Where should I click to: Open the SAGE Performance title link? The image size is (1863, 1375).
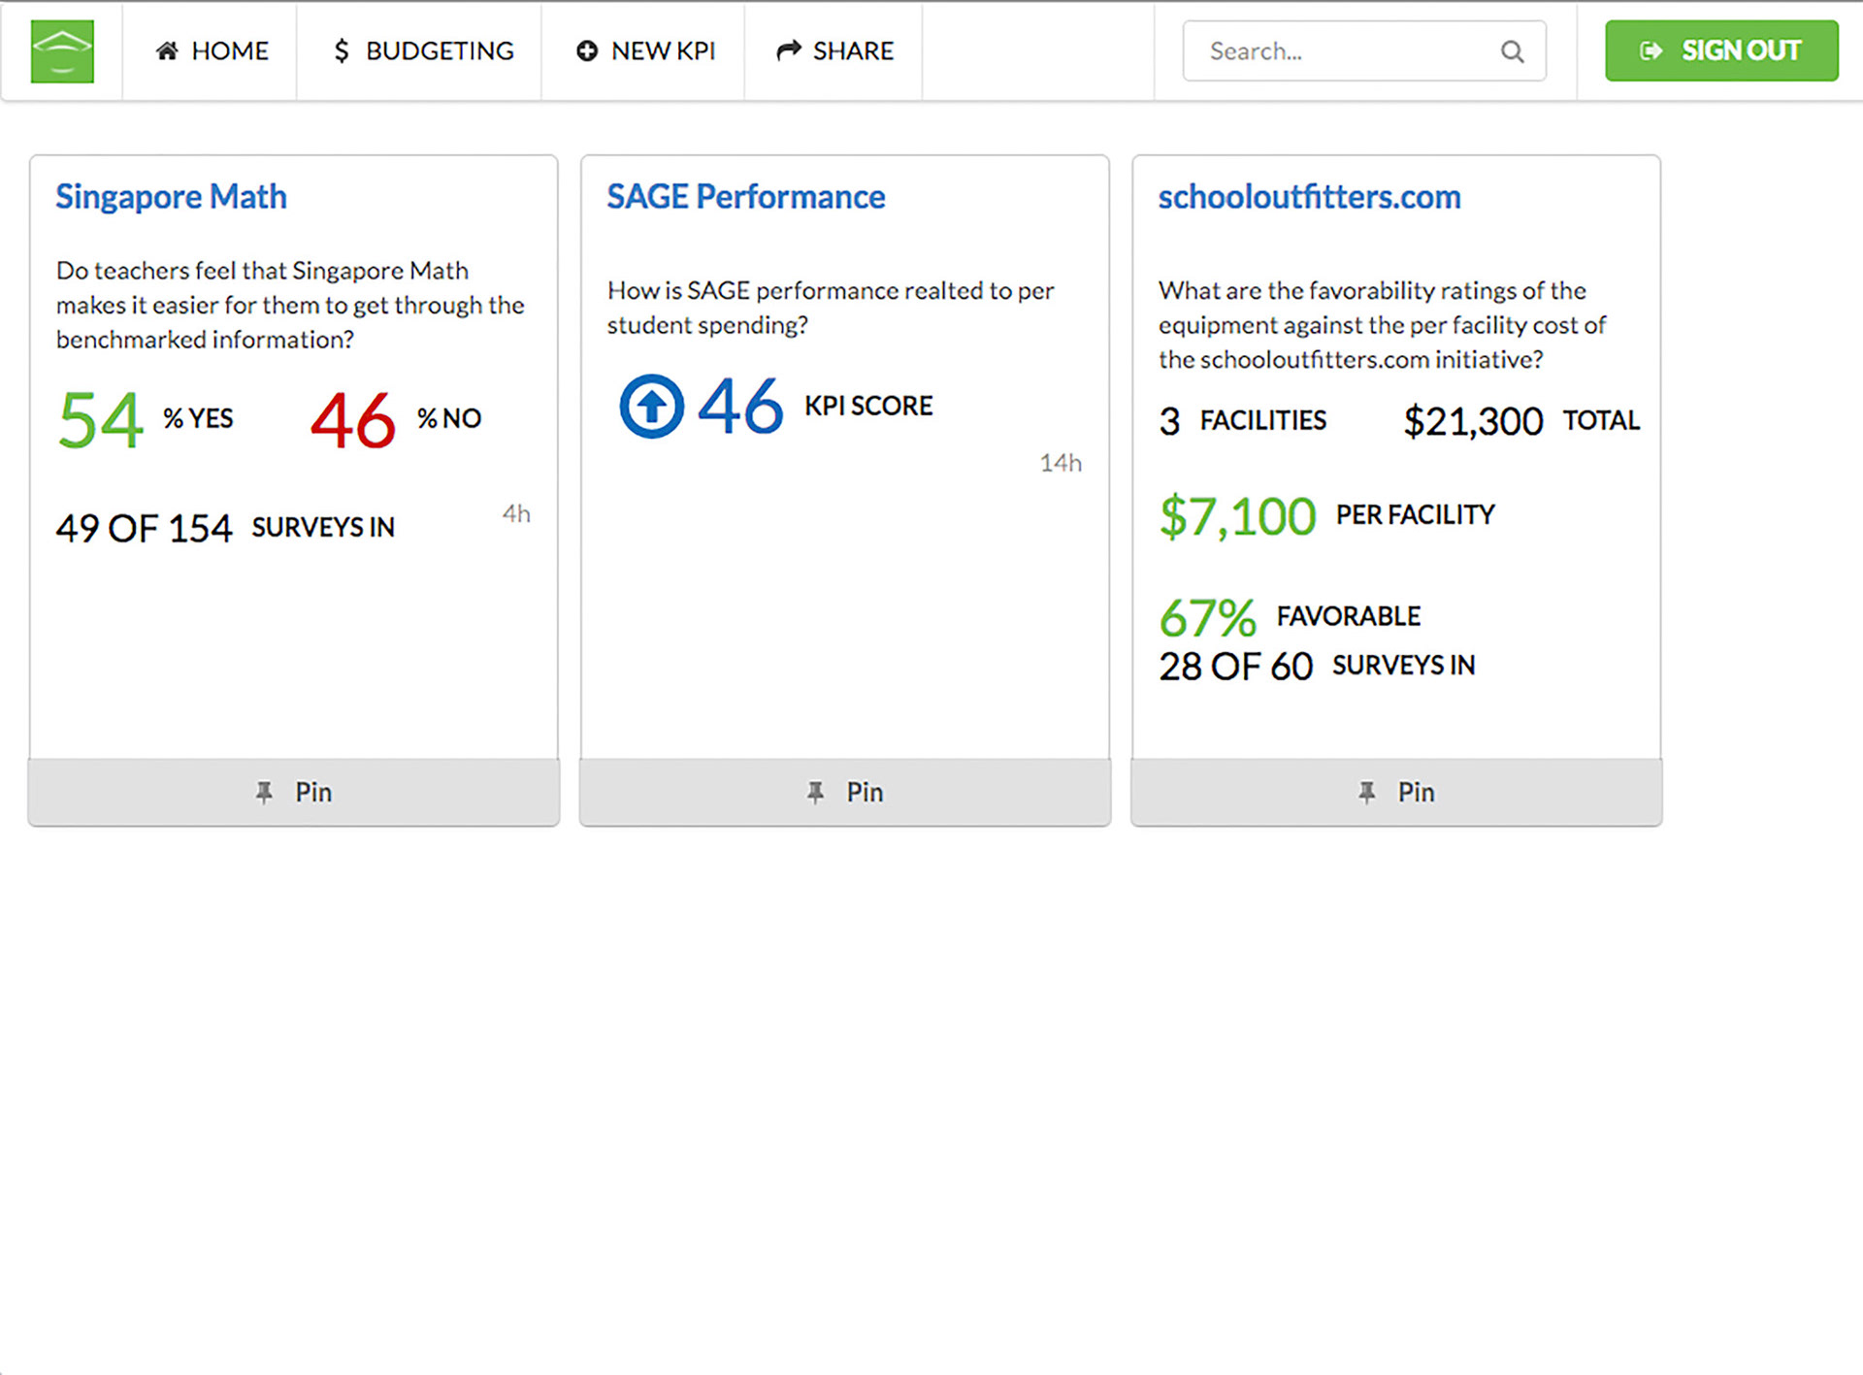(x=745, y=197)
